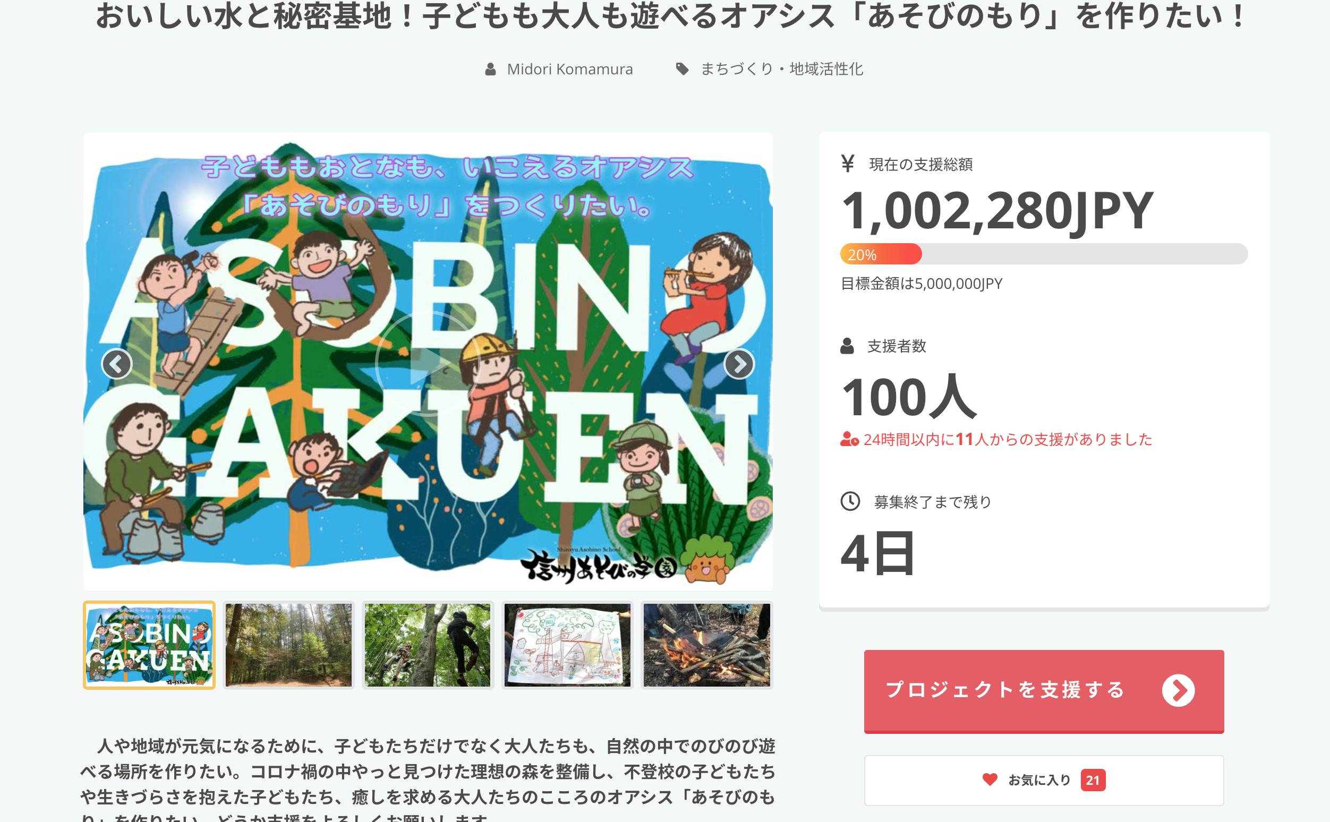Viewport: 1330px width, 822px height.
Task: Select the ASOBINO GAKUEN illustration thumbnail
Action: pos(149,645)
